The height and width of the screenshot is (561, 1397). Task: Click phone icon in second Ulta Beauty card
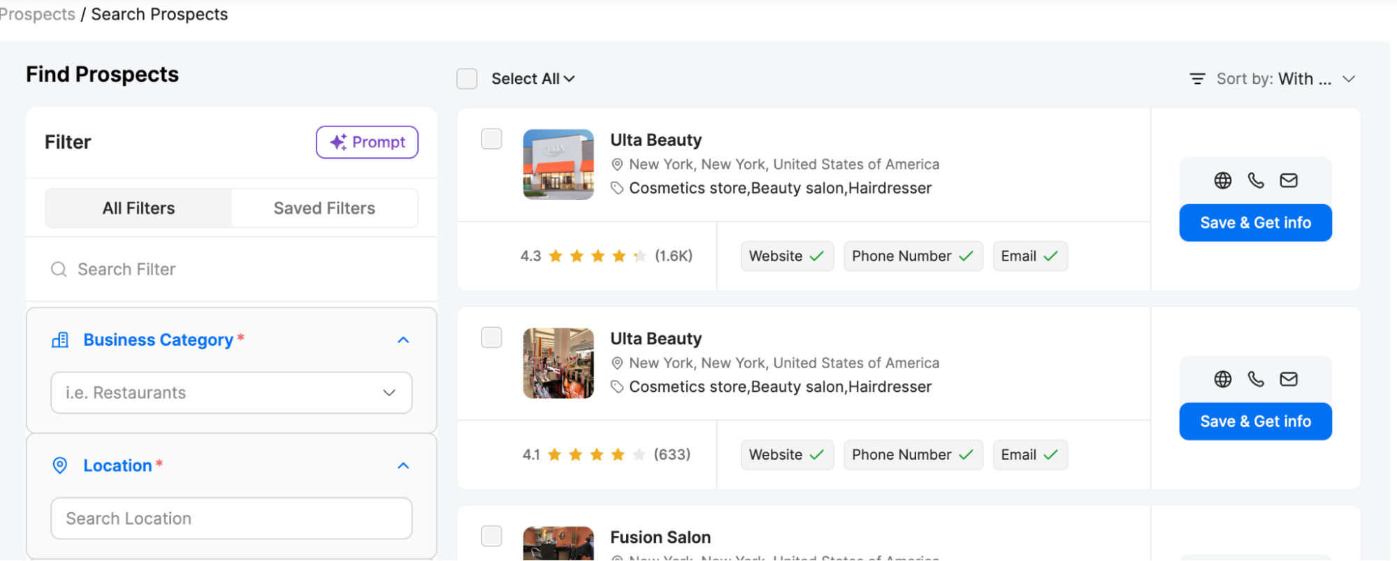(x=1256, y=379)
